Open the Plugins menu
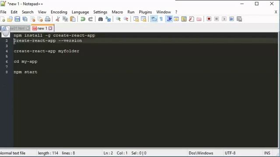 (x=145, y=12)
